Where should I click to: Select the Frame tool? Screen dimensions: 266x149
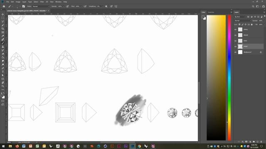(3, 32)
